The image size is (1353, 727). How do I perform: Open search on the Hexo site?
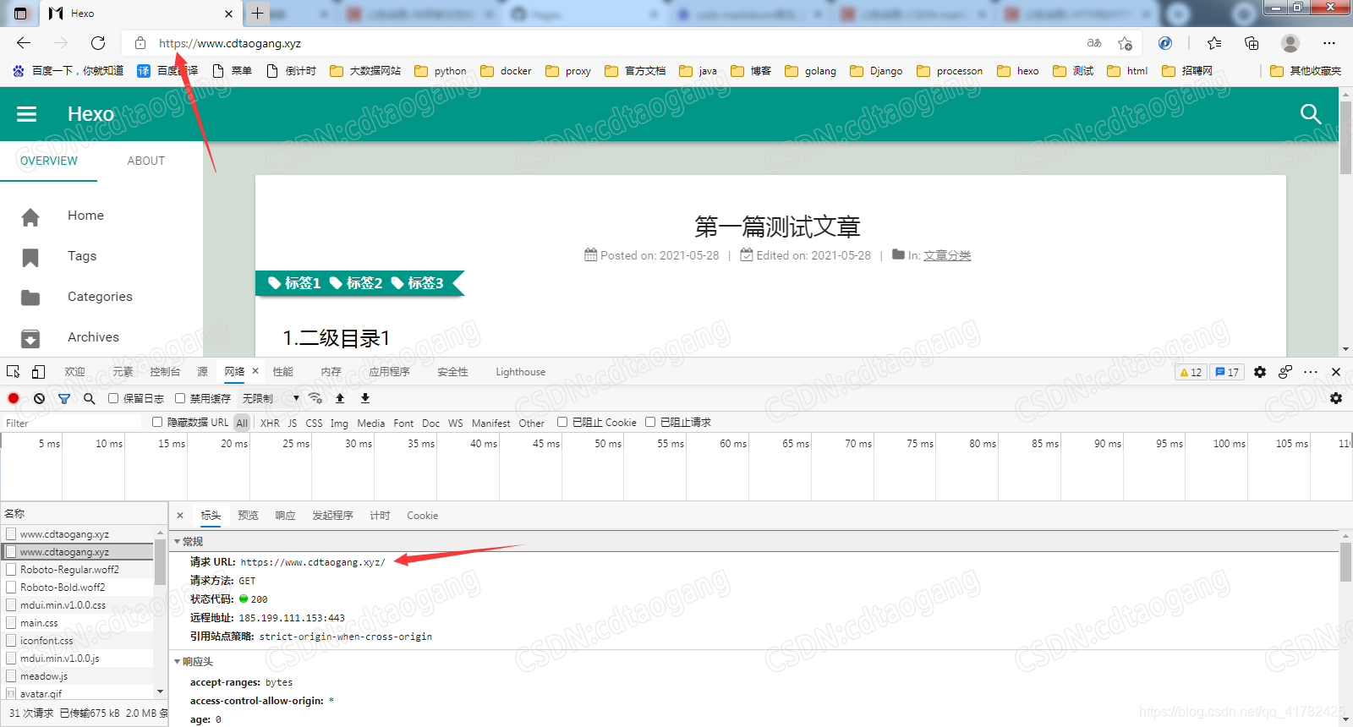[1311, 114]
